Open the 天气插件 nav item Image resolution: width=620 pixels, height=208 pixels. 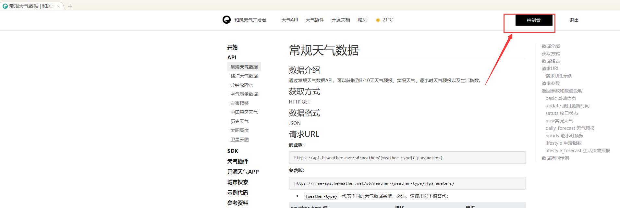pyautogui.click(x=315, y=20)
